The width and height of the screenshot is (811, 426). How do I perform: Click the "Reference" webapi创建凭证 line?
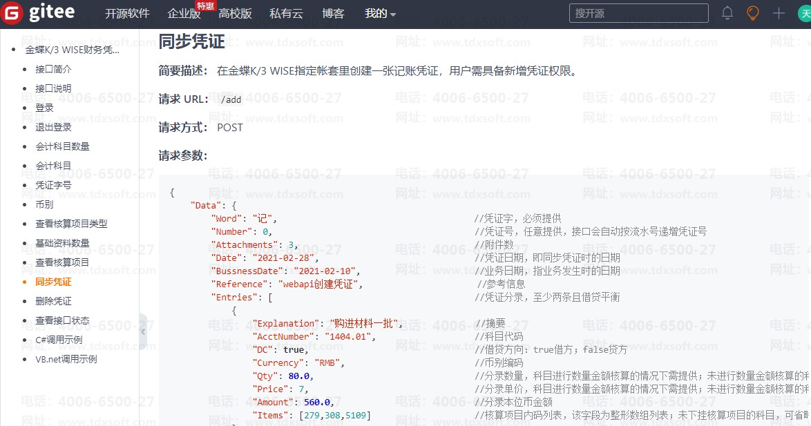pos(287,284)
